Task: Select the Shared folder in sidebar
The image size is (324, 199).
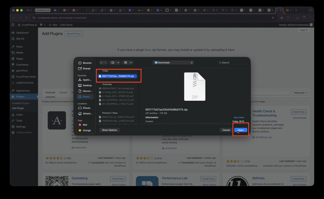Action: click(84, 69)
